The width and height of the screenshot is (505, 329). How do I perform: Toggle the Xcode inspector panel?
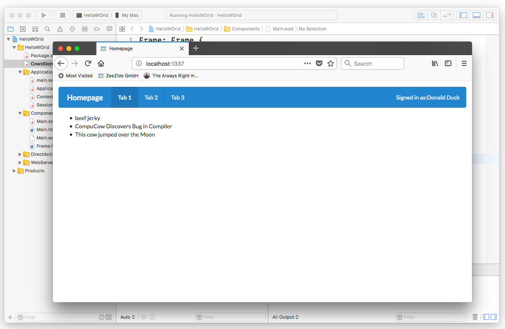pos(489,15)
